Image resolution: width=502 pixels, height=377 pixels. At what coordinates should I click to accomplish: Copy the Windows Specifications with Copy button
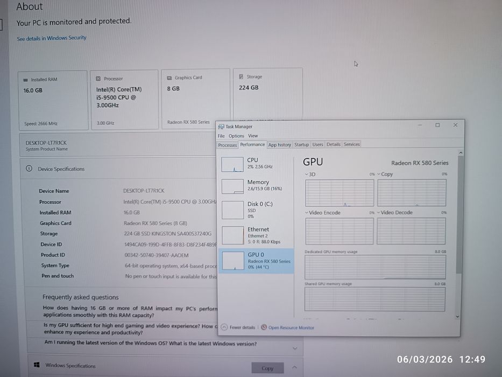(267, 368)
